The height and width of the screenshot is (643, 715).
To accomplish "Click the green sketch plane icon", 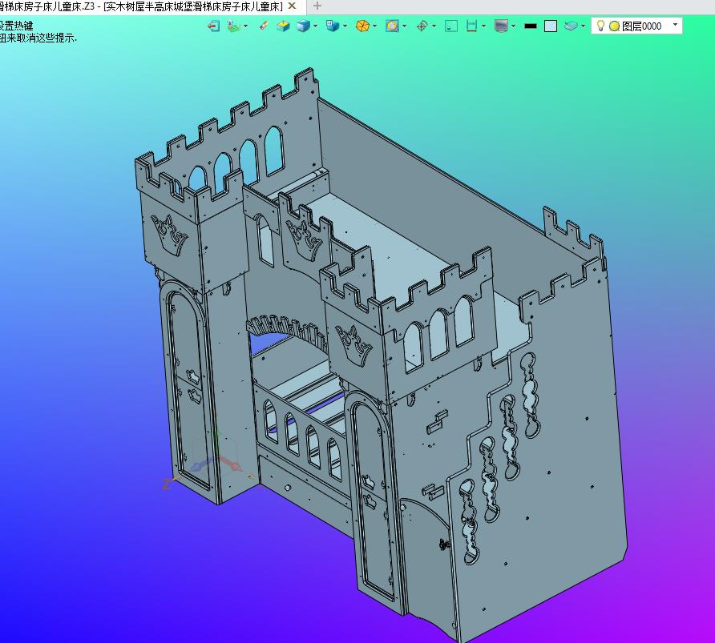I will pos(233,26).
